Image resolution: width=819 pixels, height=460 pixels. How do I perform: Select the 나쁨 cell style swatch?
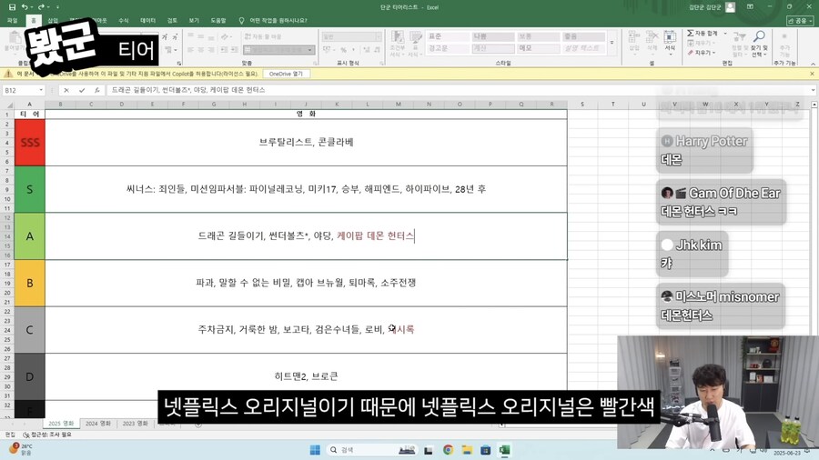(x=492, y=36)
